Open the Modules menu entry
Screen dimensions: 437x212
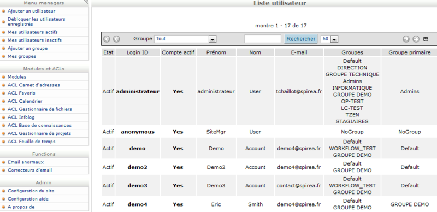(x=17, y=77)
